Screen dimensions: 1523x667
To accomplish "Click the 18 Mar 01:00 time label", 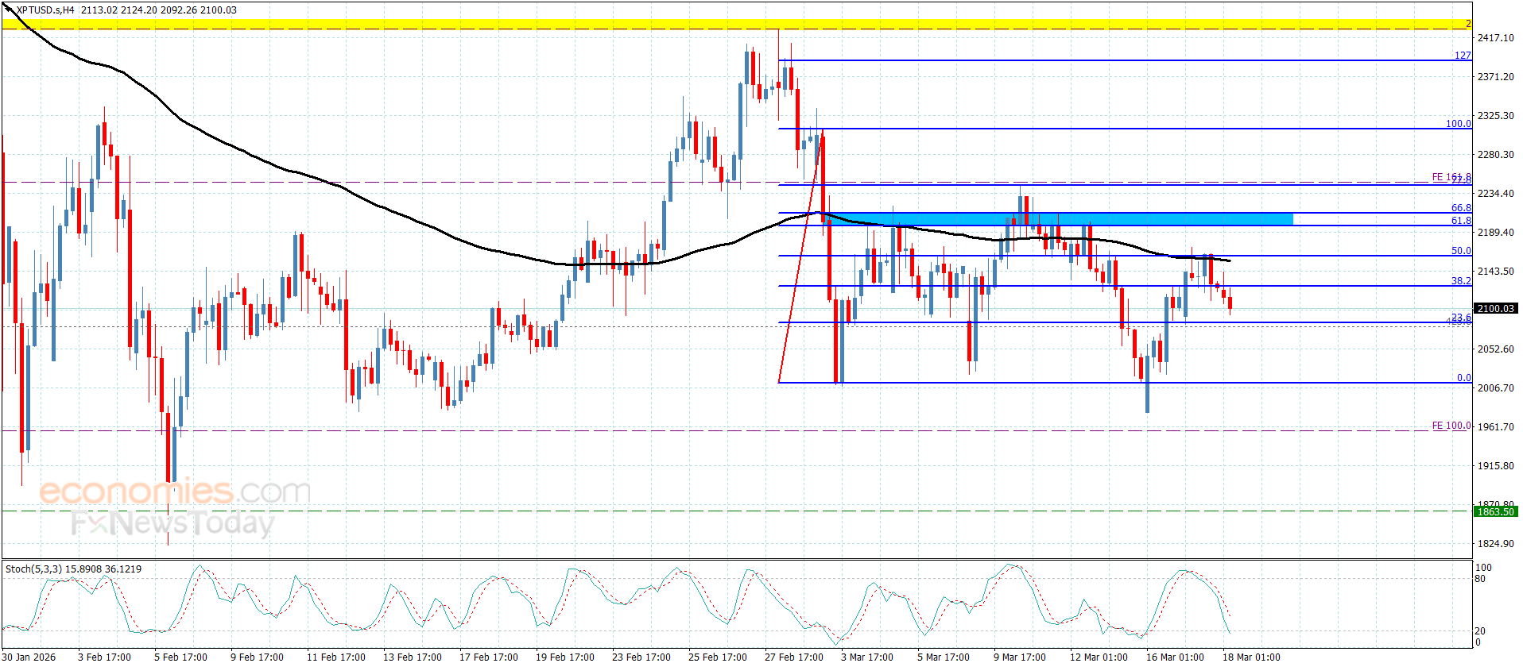I will [x=1250, y=657].
